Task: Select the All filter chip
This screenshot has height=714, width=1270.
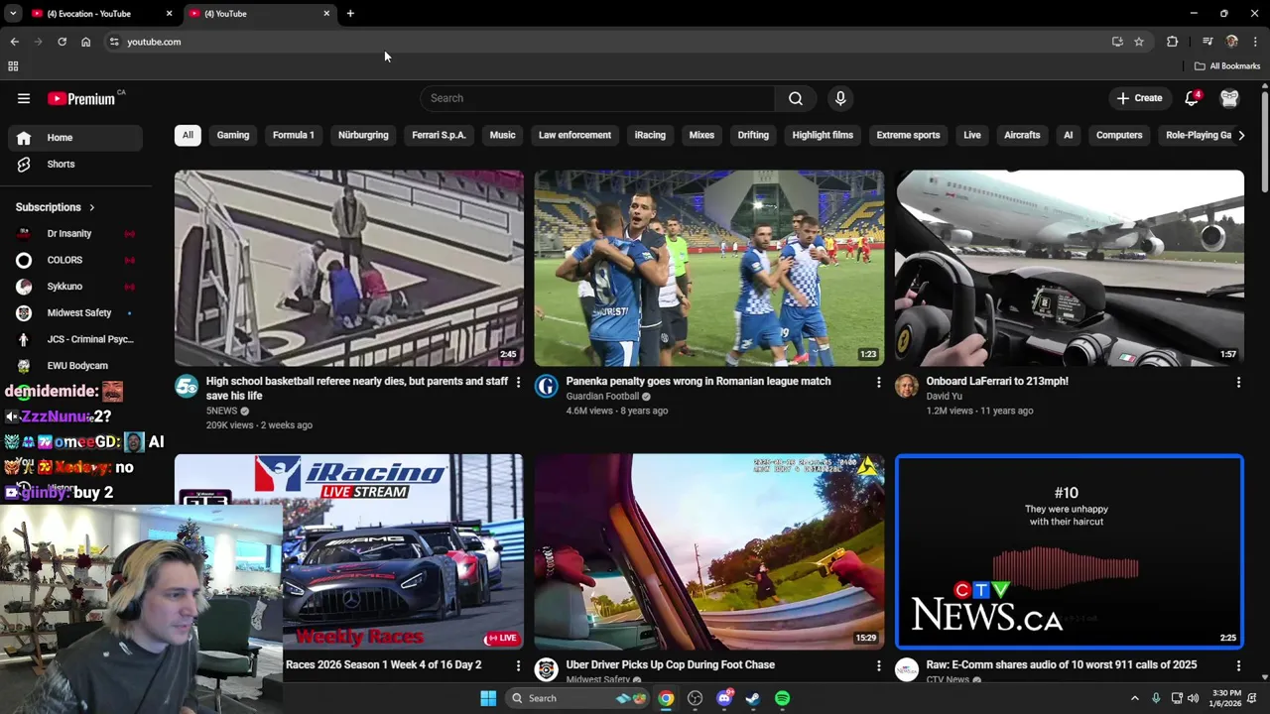Action: [x=188, y=135]
